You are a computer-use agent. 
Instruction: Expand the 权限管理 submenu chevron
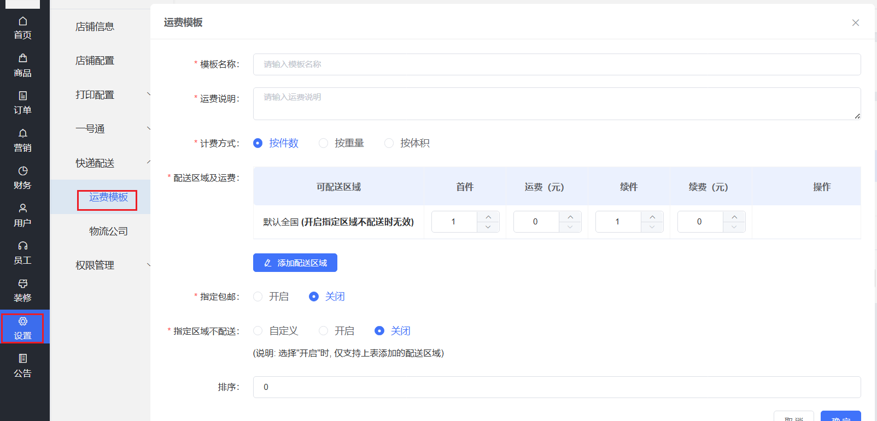tap(148, 265)
